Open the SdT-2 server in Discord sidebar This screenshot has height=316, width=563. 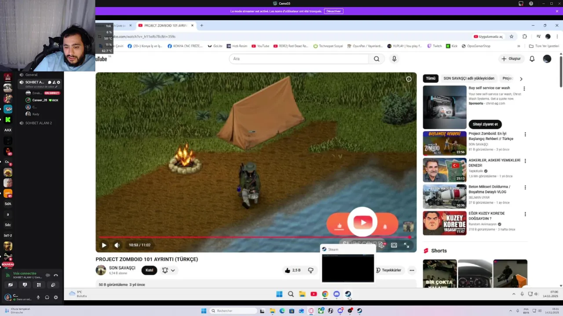[x=8, y=236]
